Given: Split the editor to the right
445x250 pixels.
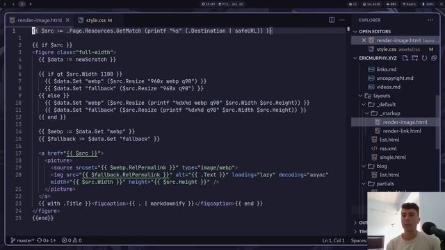Looking at the screenshot, I should (331, 20).
